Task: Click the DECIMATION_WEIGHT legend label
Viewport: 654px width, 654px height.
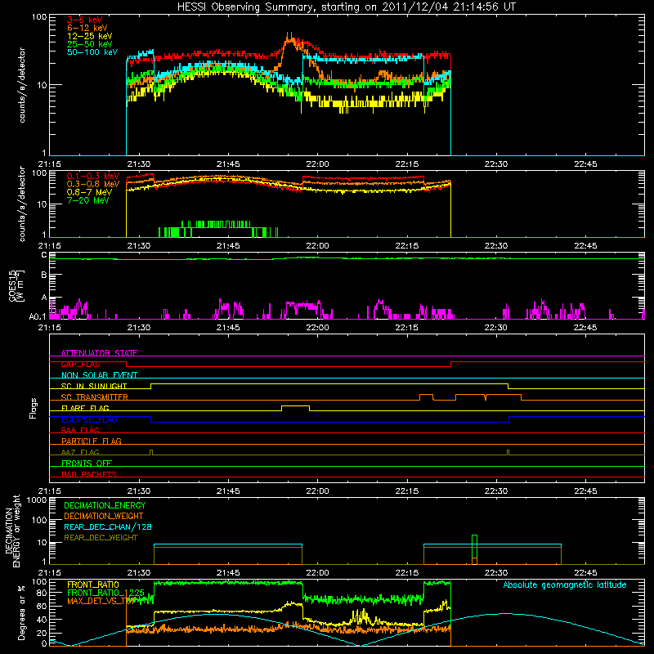Action: tap(104, 516)
